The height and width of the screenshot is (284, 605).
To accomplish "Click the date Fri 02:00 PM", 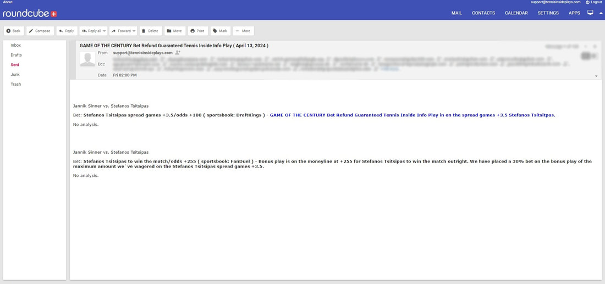I will [125, 75].
